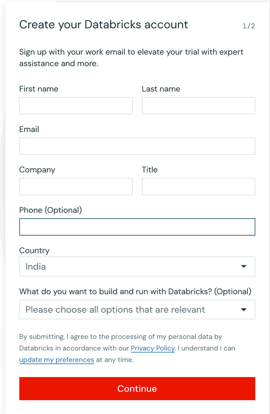Open the Privacy Policy link
This screenshot has height=414, width=270.
tap(153, 348)
